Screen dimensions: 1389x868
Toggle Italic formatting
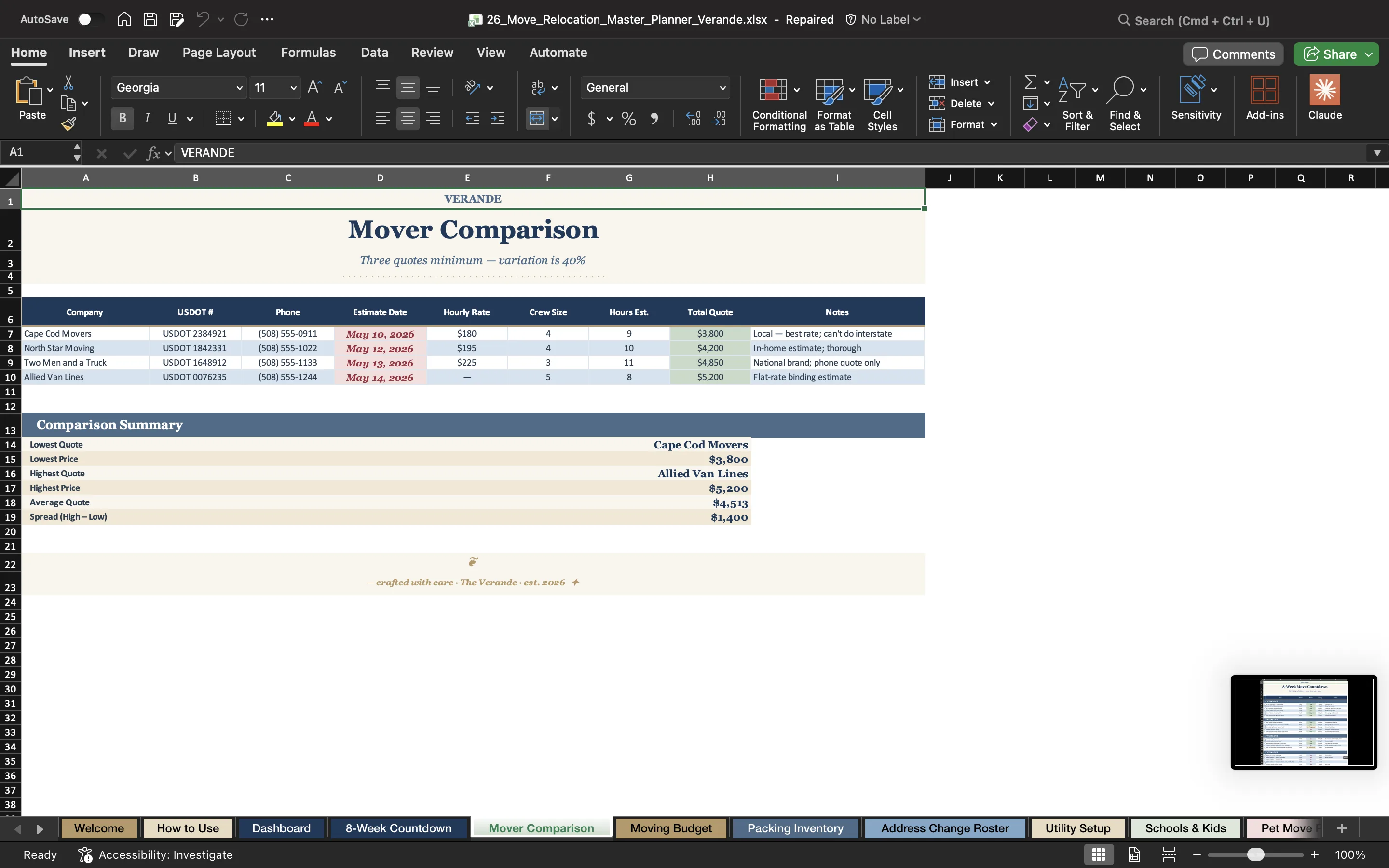[x=148, y=119]
